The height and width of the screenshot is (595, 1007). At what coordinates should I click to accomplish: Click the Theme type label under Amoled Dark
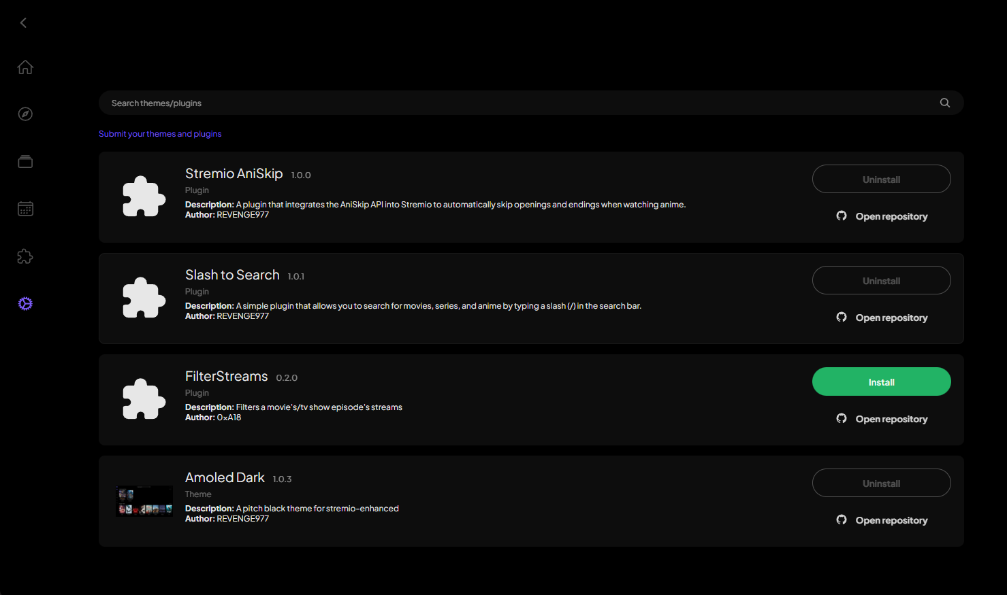click(x=198, y=494)
